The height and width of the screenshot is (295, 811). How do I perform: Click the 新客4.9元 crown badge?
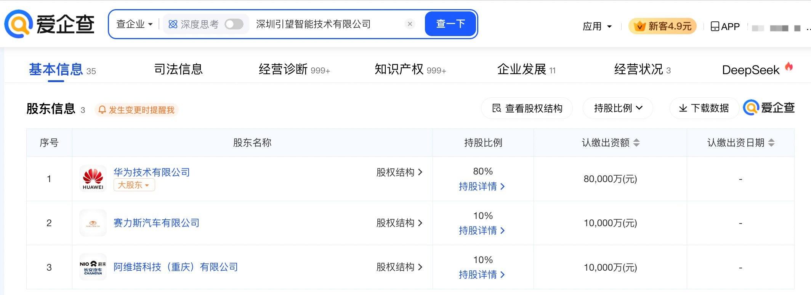coord(662,26)
